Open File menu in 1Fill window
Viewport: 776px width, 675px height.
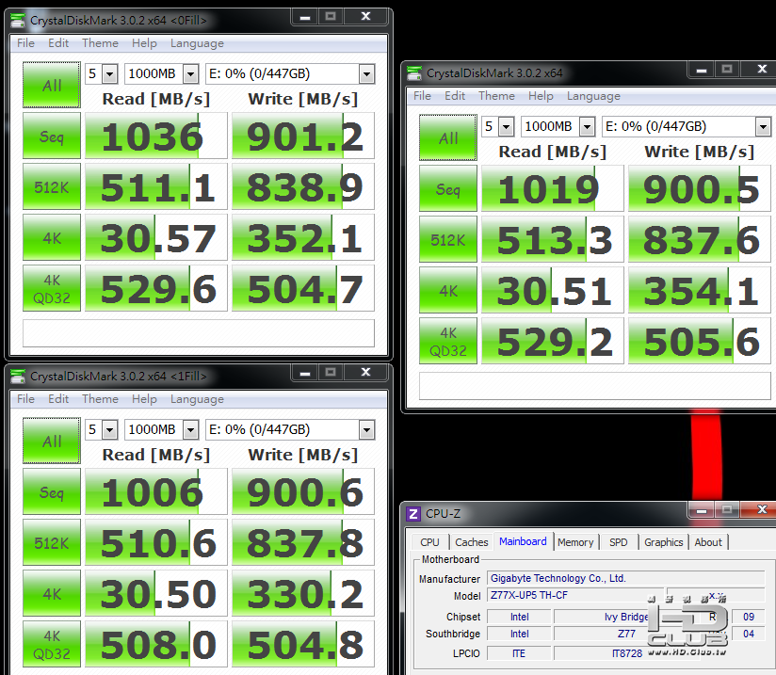[25, 399]
